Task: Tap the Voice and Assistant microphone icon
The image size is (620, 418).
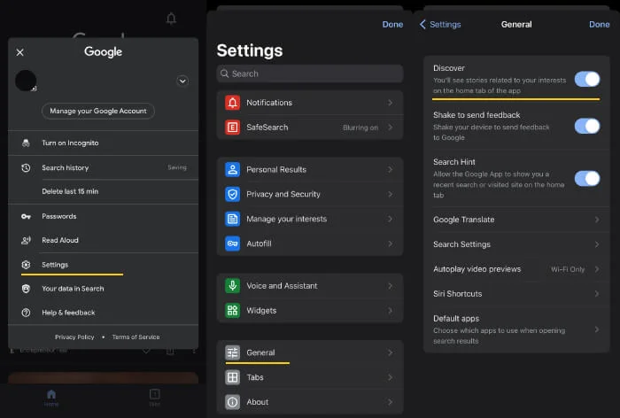Action: [232, 286]
